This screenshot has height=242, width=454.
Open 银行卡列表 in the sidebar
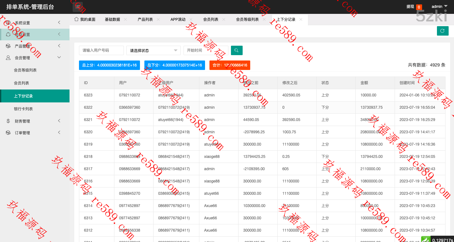pyautogui.click(x=23, y=109)
